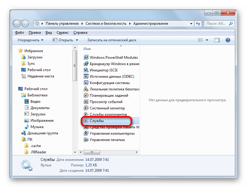Open the help question mark icon

tap(228, 40)
